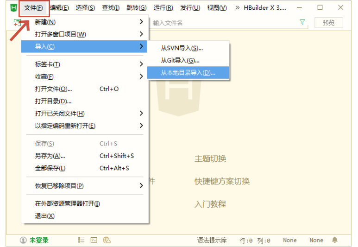
Task: Click 打开目录(D)... in the File menu
Action: point(53,101)
